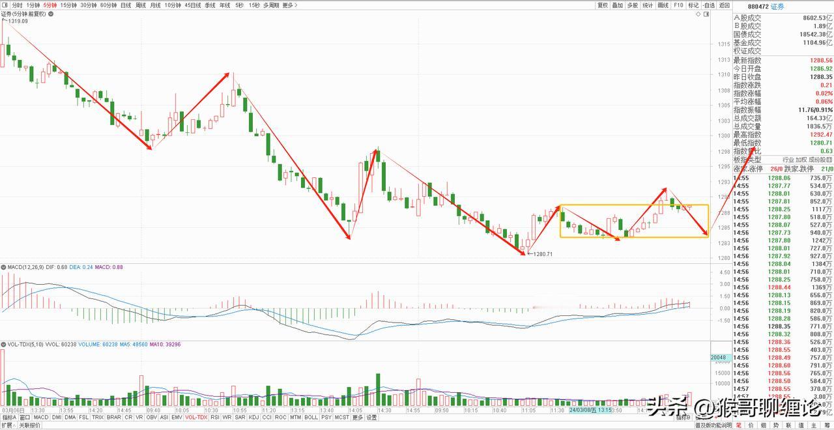This screenshot has width=834, height=430.
Task: Switch indicator to RSI
Action: pyautogui.click(x=215, y=417)
